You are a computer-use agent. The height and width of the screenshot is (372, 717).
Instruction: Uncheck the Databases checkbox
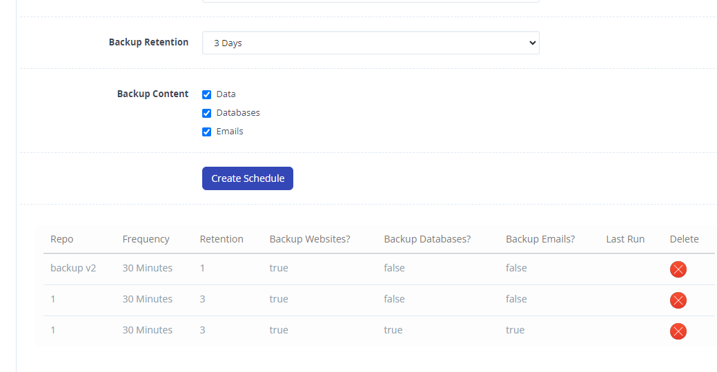(x=207, y=113)
